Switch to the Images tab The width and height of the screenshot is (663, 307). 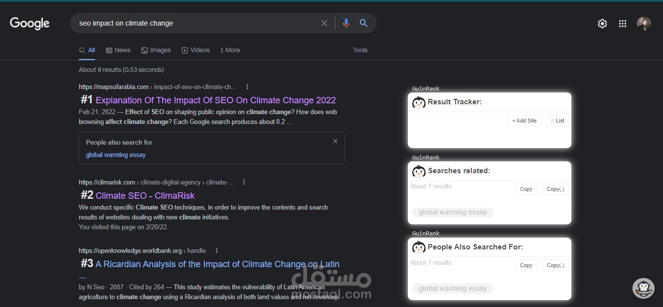coord(156,50)
